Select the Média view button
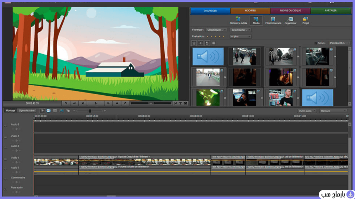The width and height of the screenshot is (355, 199). click(256, 20)
